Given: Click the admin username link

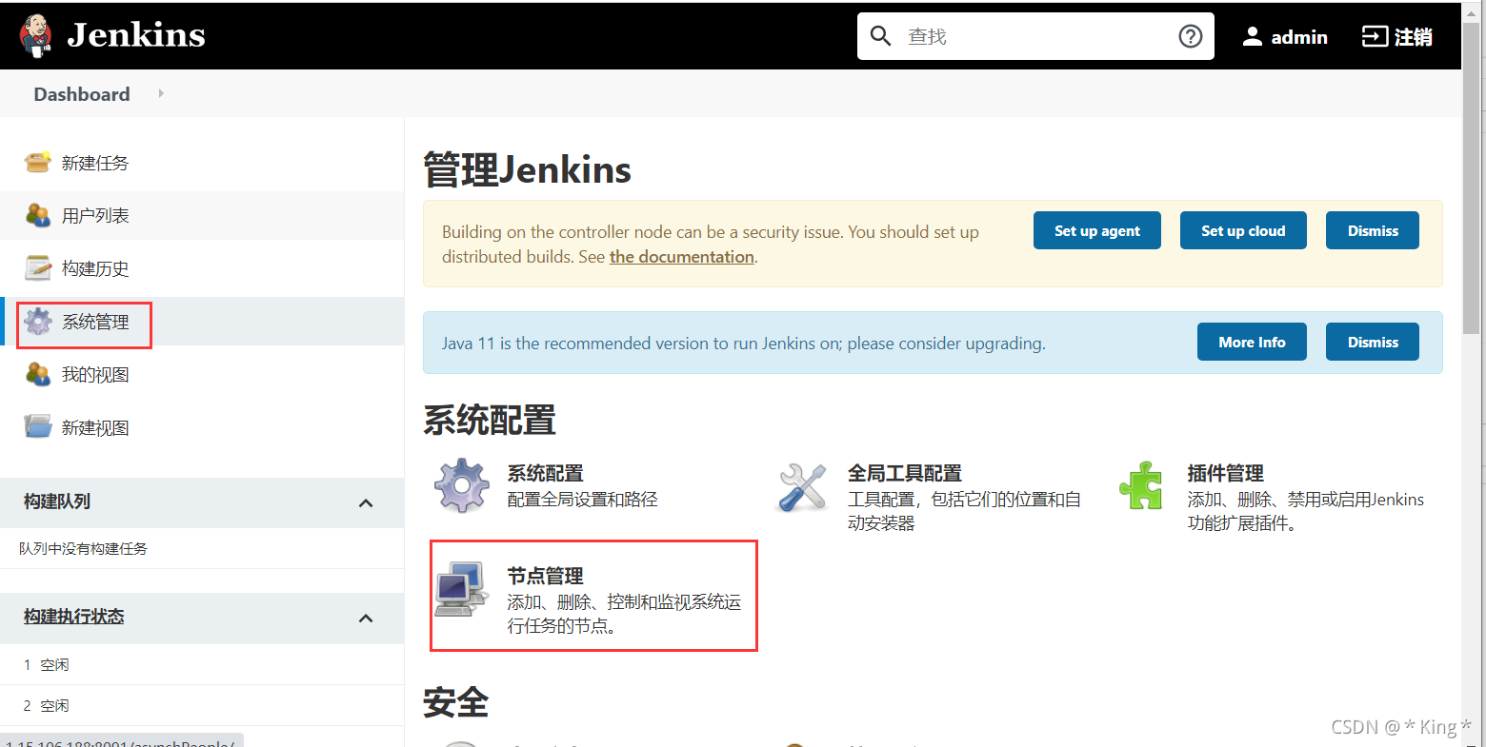Looking at the screenshot, I should (x=1299, y=36).
